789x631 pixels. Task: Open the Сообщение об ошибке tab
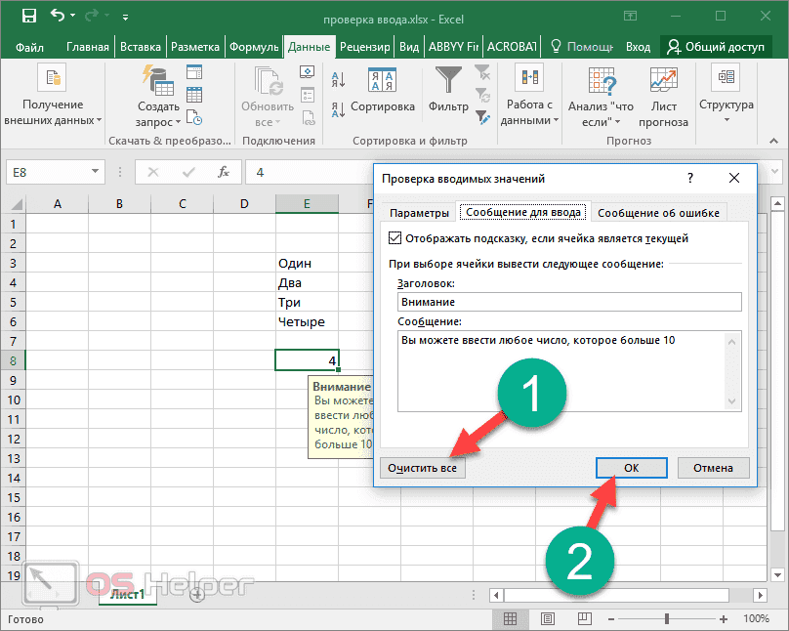[x=658, y=213]
